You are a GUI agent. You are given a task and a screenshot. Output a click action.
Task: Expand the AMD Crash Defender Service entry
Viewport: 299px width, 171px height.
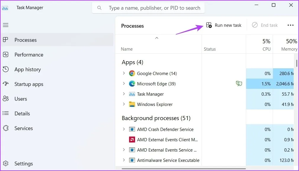coord(124,130)
